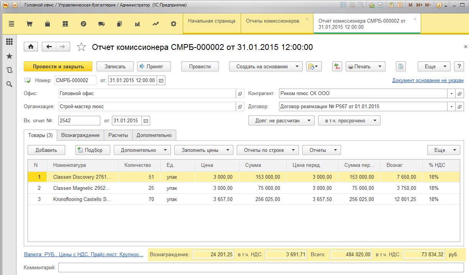Click the Принят status button

click(x=154, y=66)
